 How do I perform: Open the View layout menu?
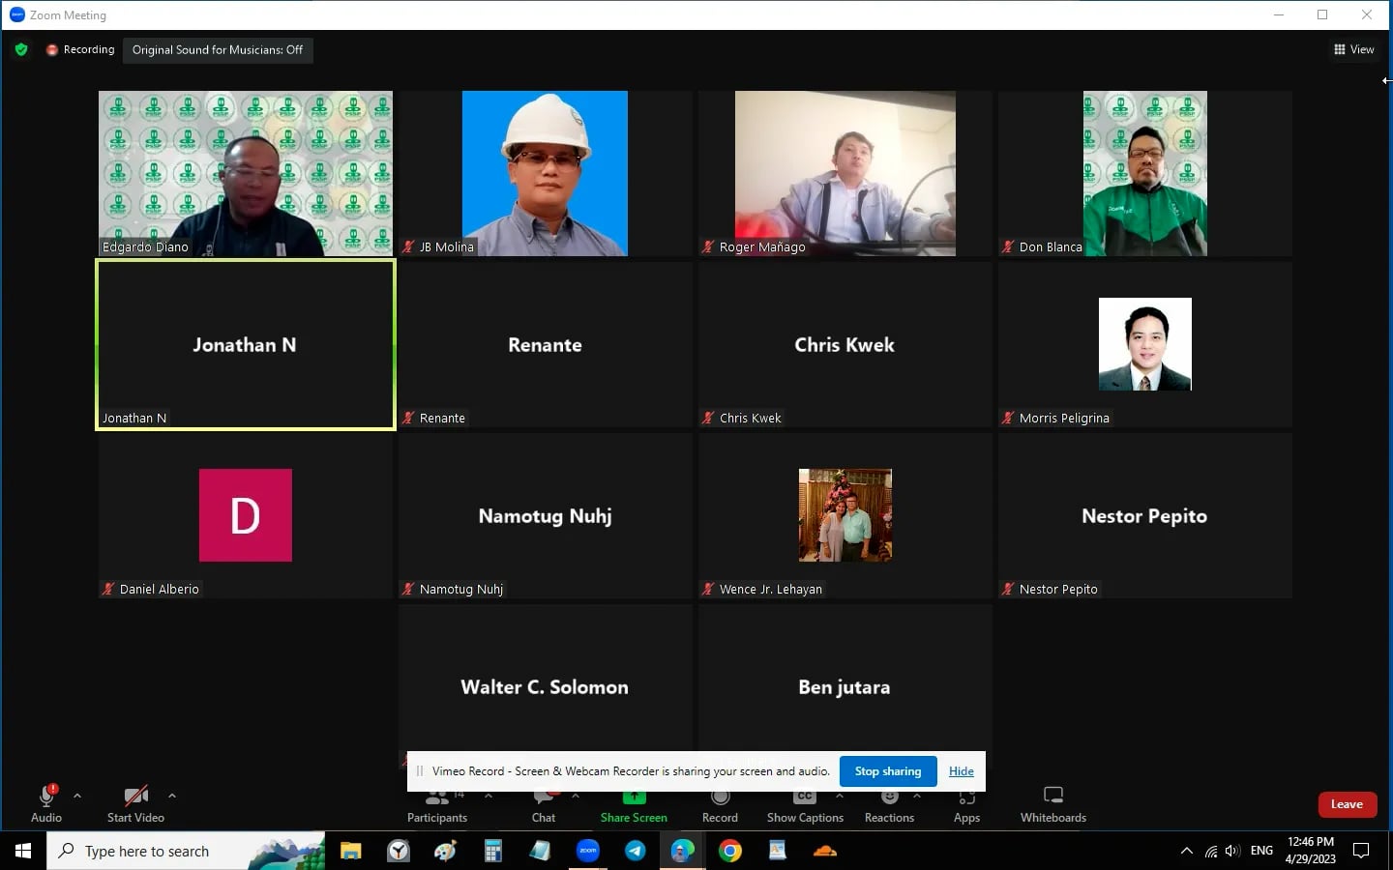pos(1353,49)
